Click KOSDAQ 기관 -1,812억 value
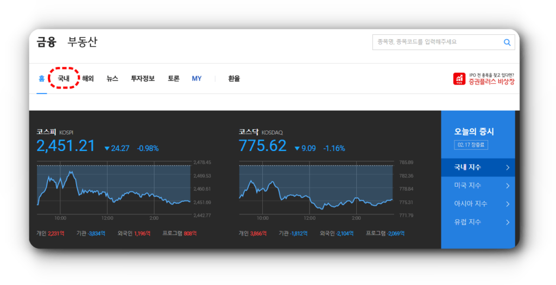This screenshot has width=556, height=285. pyautogui.click(x=298, y=233)
